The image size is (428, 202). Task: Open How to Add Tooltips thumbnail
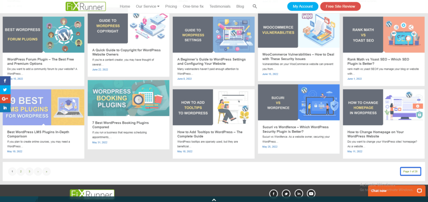click(214, 107)
